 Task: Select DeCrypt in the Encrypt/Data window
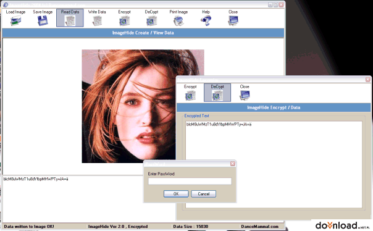click(217, 93)
